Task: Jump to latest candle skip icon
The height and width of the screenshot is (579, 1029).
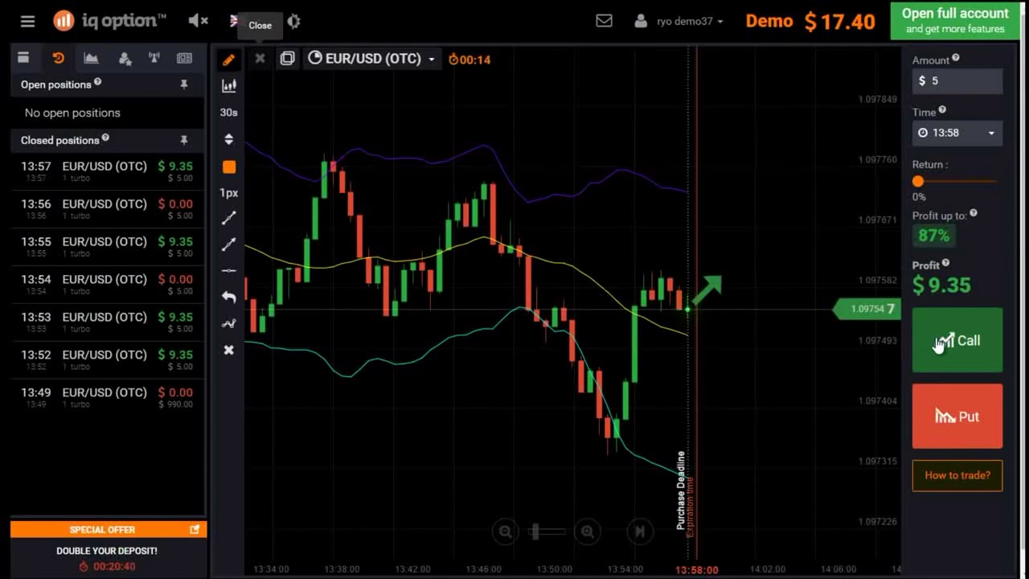Action: 640,532
